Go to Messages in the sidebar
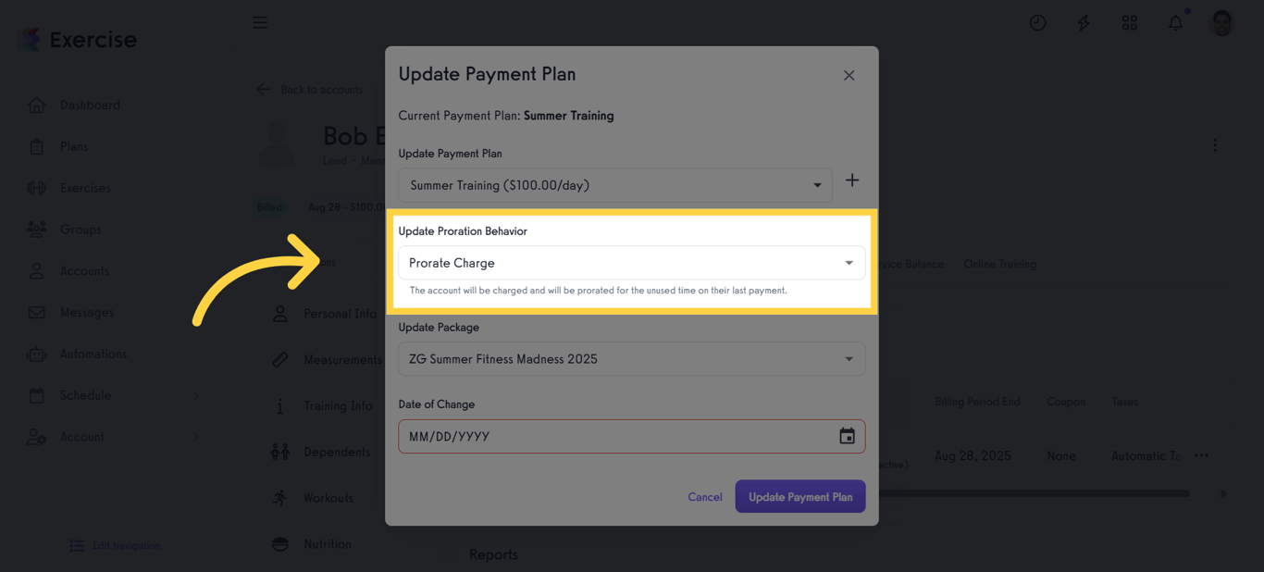 86,313
